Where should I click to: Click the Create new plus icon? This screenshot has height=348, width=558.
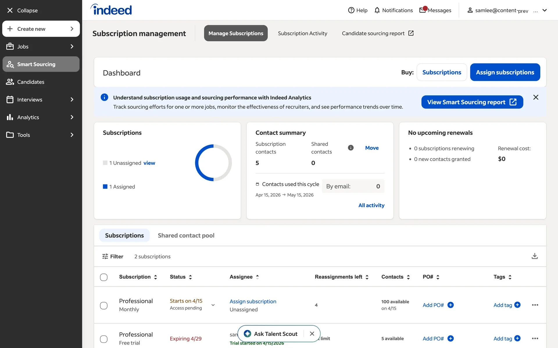(x=10, y=29)
